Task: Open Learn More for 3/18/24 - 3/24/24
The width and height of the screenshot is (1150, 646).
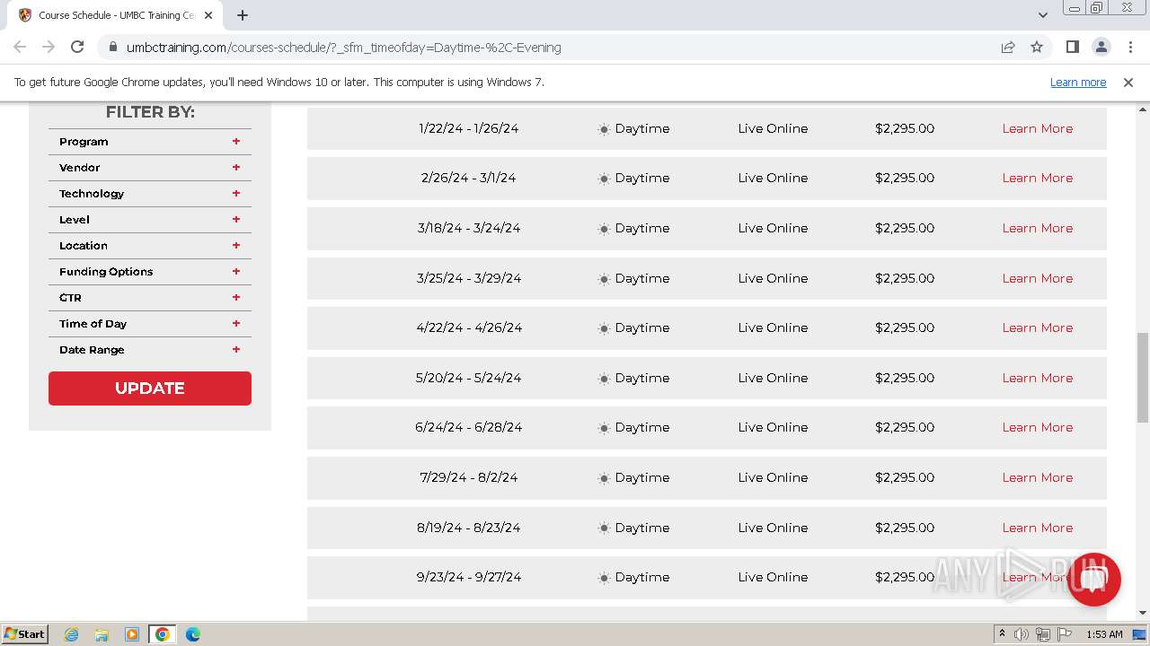Action: pyautogui.click(x=1037, y=228)
